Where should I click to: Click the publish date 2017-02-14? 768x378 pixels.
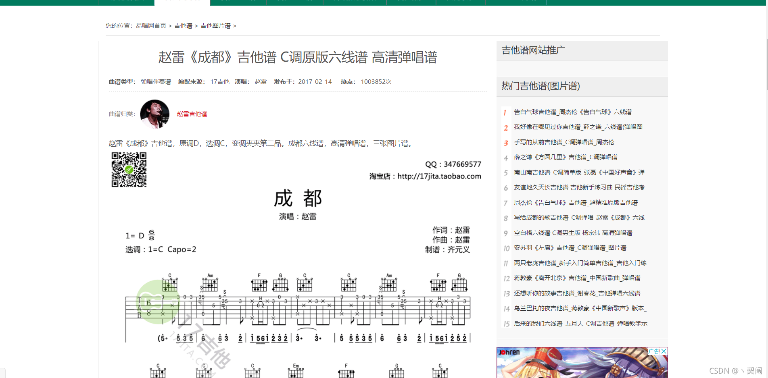[315, 82]
